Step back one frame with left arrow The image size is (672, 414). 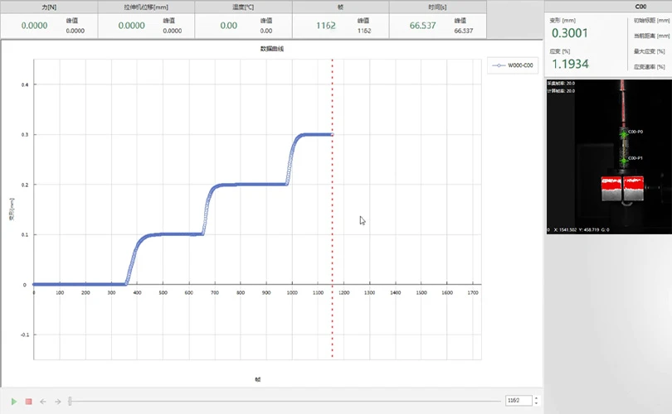pyautogui.click(x=43, y=402)
